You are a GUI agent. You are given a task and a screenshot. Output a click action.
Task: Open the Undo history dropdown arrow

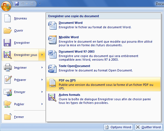27,4
